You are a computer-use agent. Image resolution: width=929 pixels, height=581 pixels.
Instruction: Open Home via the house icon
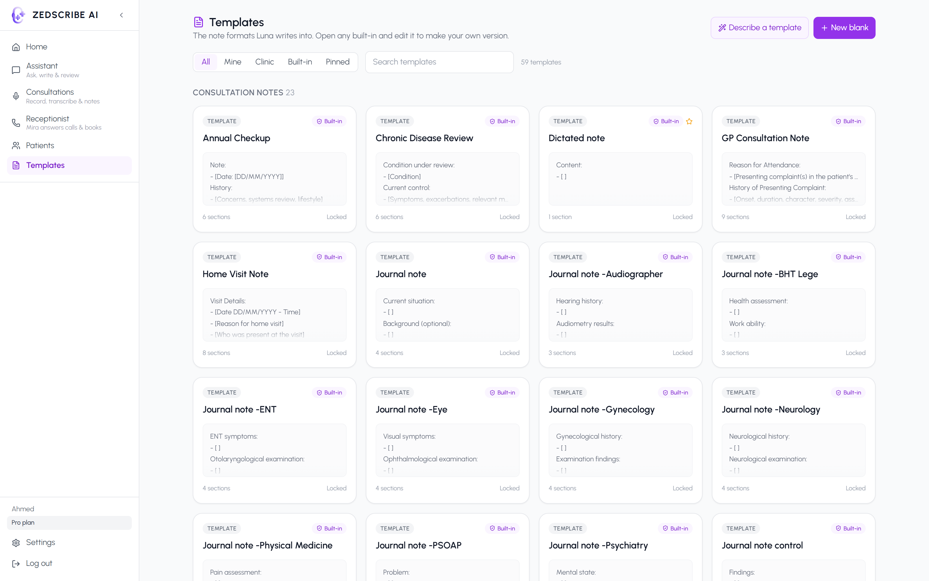(16, 47)
